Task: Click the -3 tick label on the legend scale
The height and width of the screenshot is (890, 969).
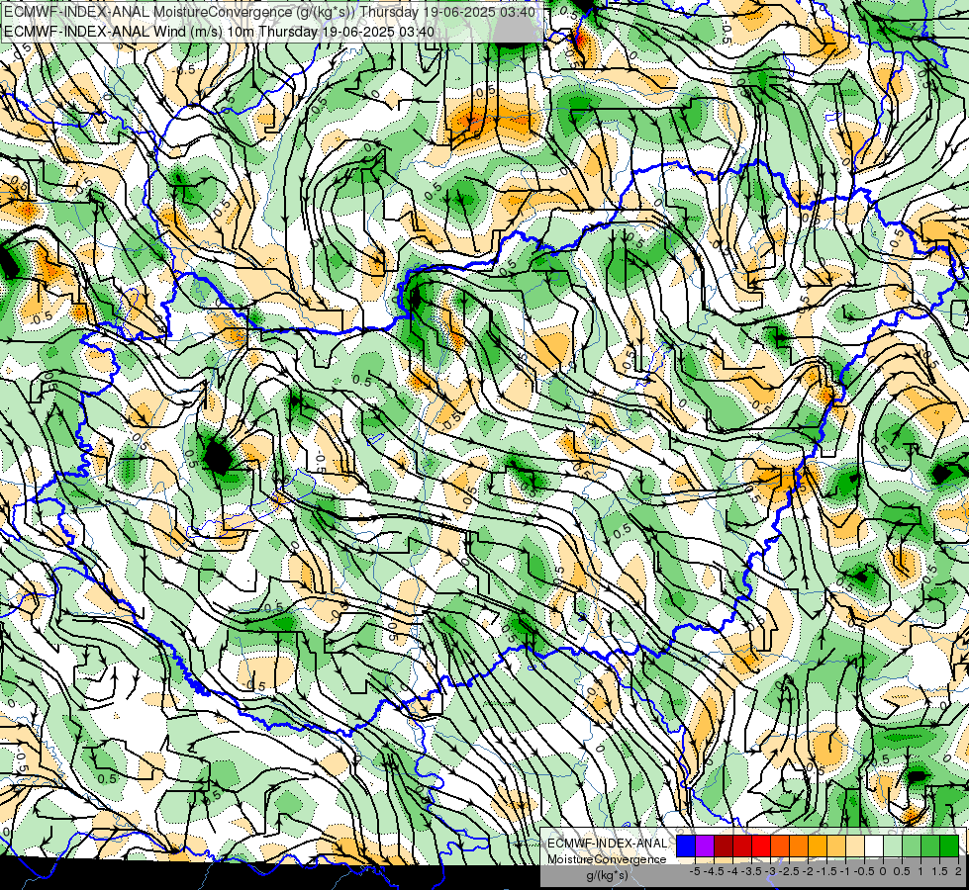Action: [770, 871]
